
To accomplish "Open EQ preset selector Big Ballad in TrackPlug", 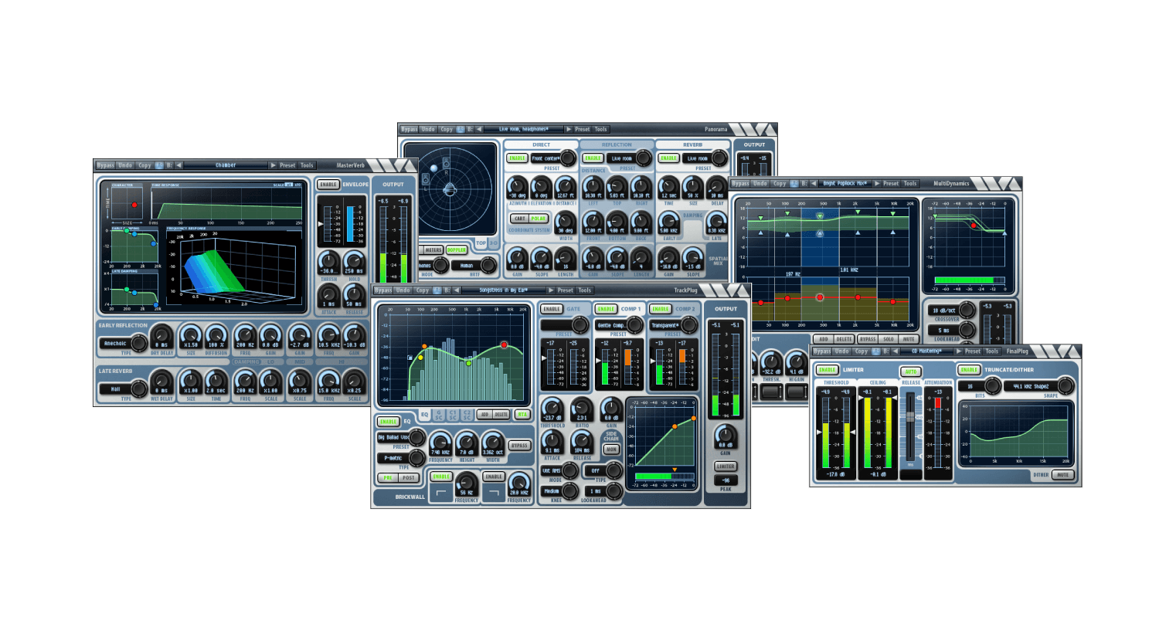I will tap(401, 437).
